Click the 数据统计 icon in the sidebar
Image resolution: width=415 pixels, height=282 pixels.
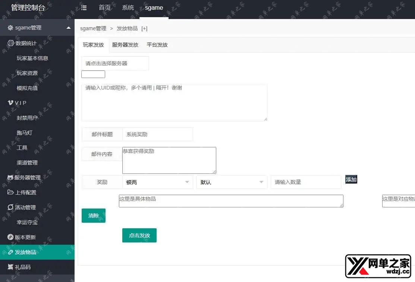pos(10,43)
